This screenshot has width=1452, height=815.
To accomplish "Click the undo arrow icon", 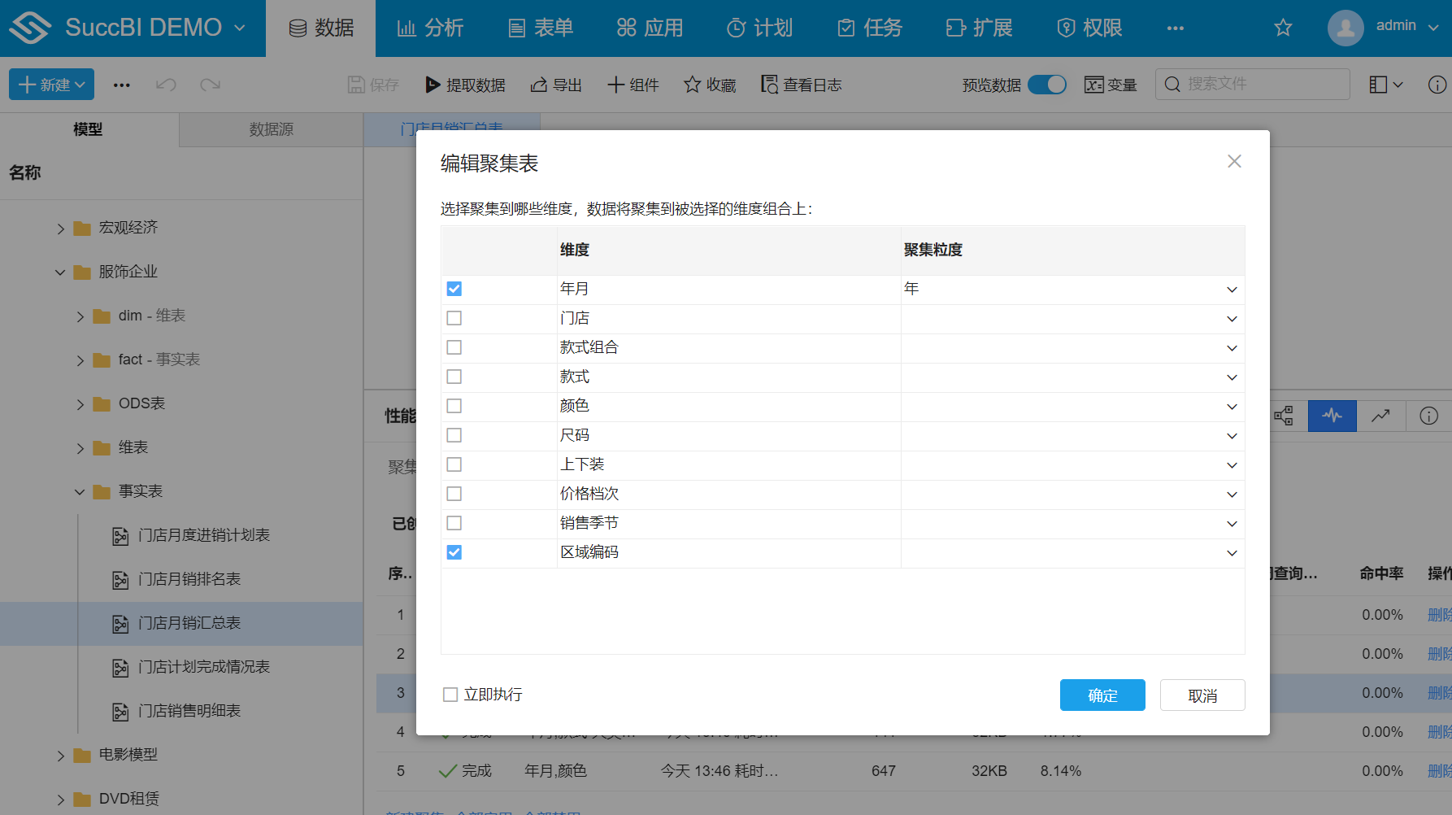I will click(165, 84).
